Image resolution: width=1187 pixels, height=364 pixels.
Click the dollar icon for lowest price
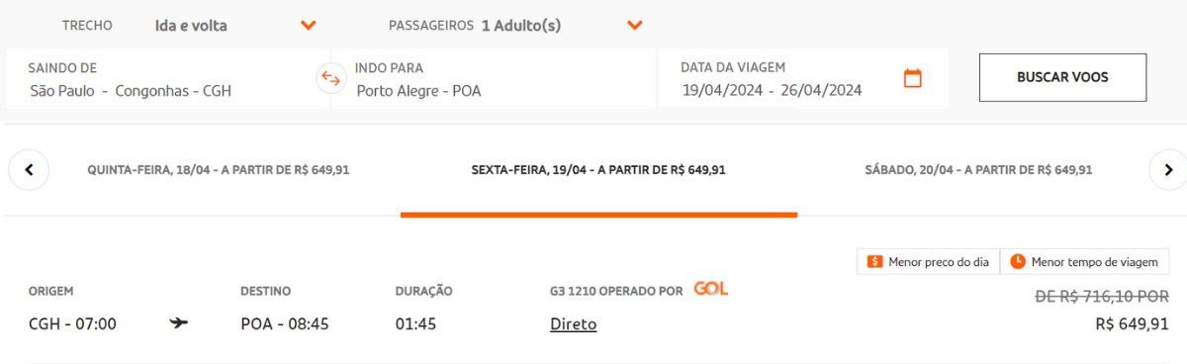point(874,262)
